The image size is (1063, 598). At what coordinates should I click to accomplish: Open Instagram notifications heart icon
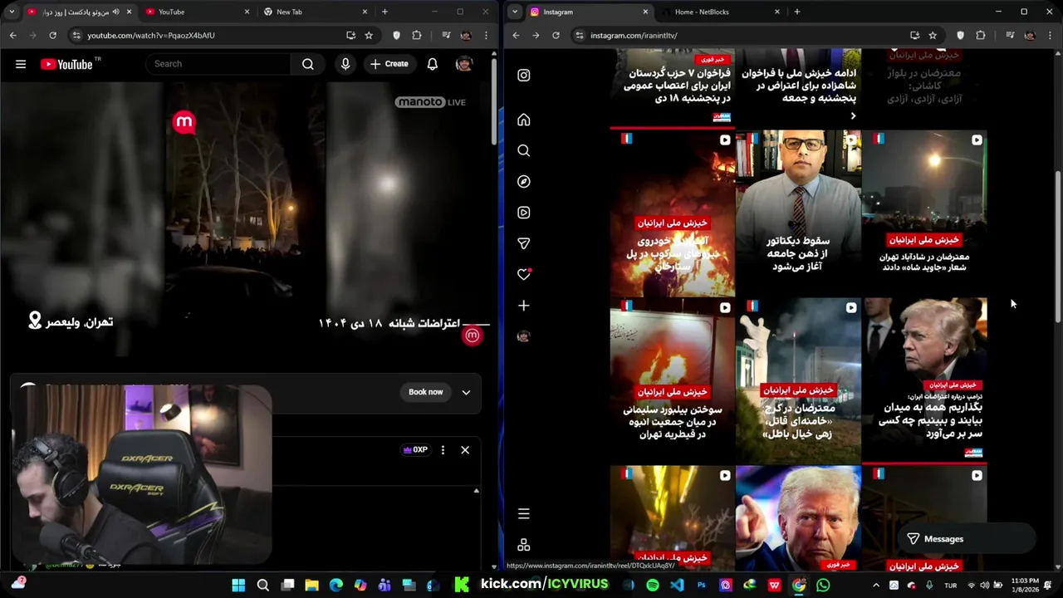click(524, 274)
